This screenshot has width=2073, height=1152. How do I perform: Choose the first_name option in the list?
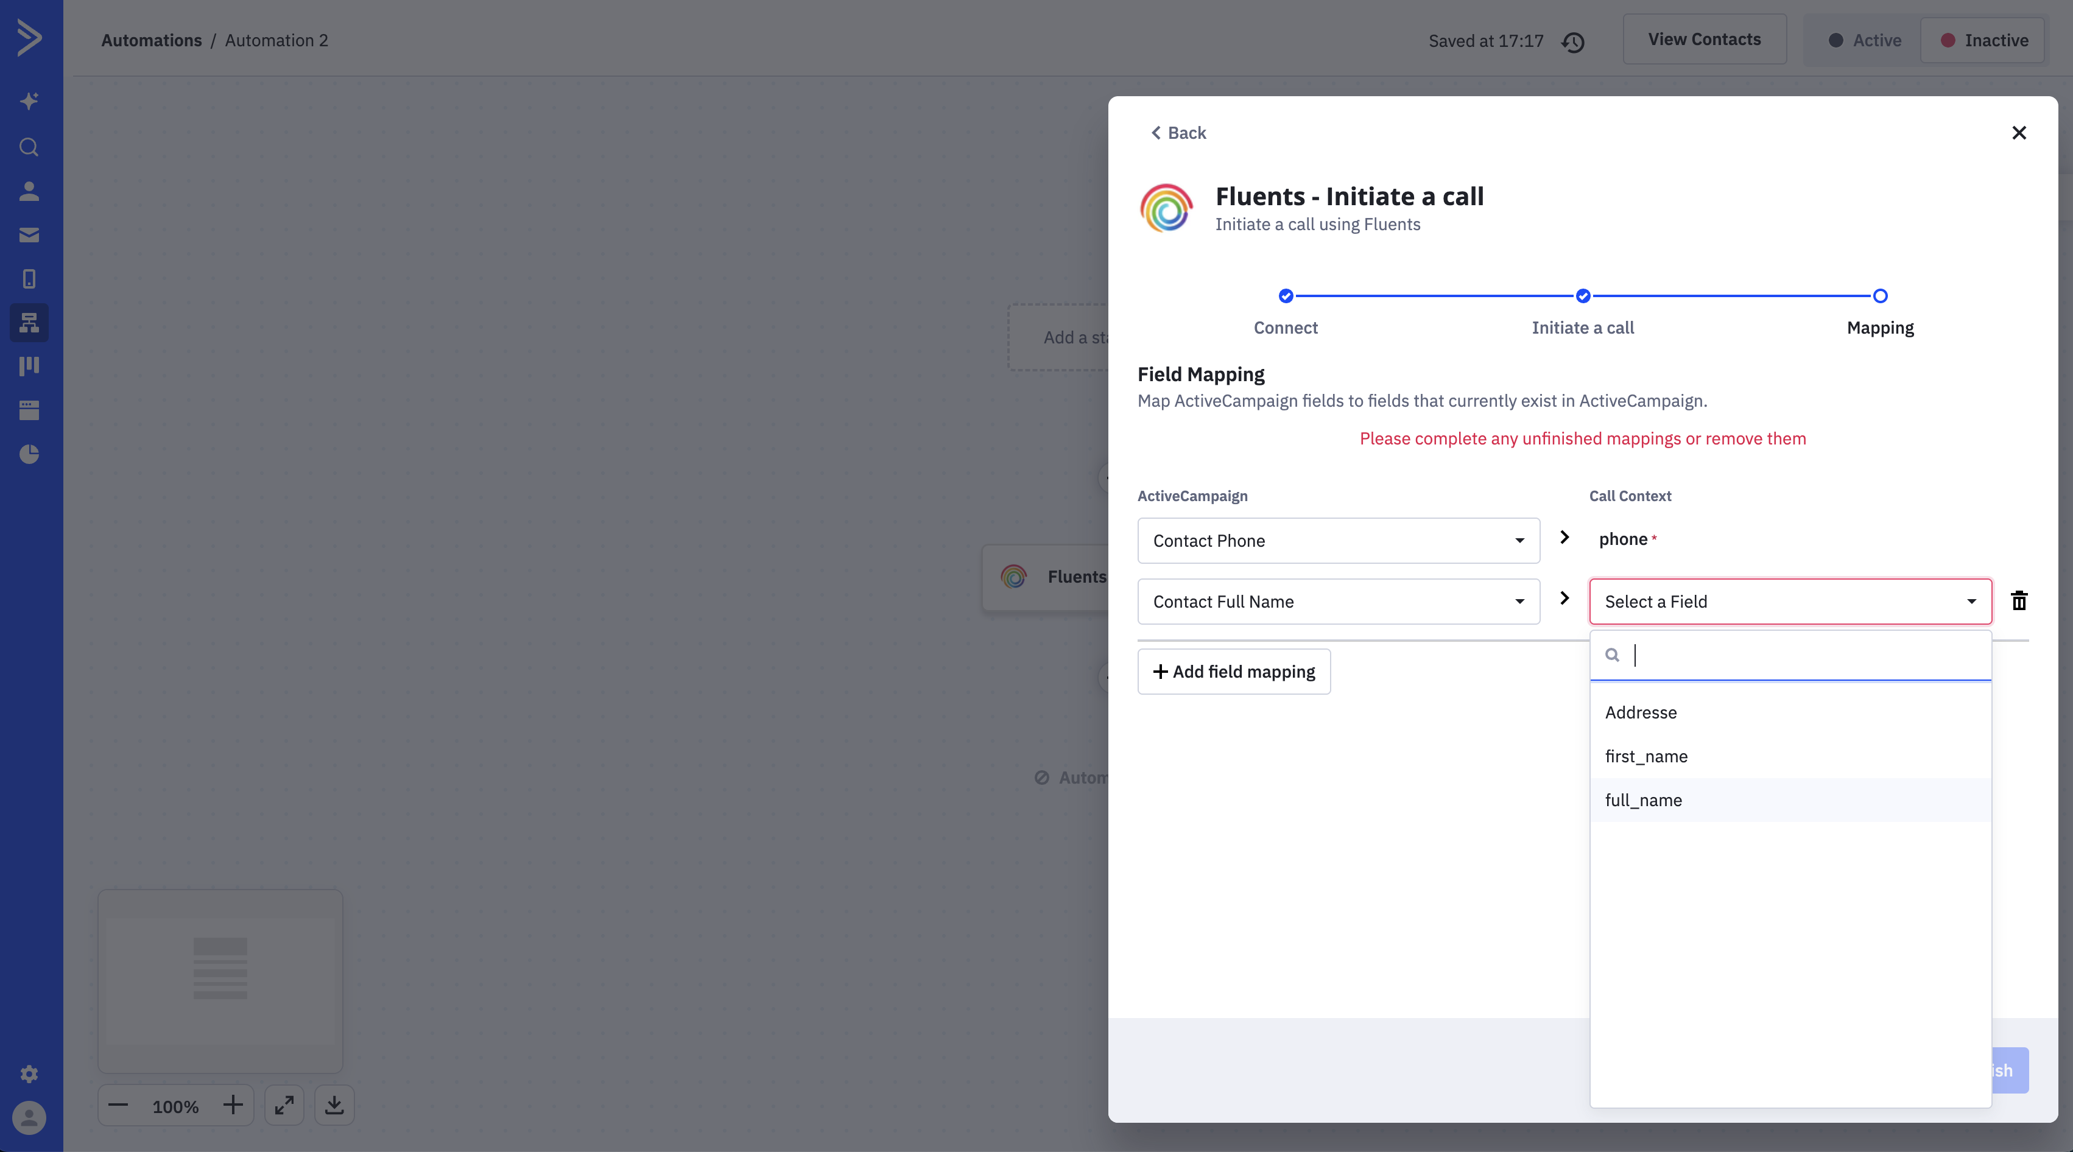[1645, 756]
